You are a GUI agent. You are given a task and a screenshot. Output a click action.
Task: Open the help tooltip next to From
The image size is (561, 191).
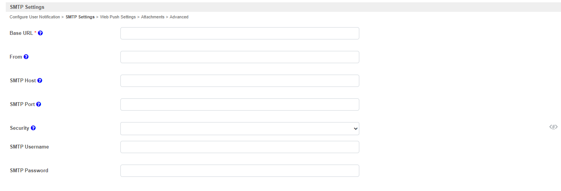pos(26,57)
